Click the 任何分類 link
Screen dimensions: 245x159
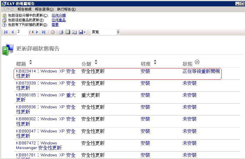[x=58, y=15]
